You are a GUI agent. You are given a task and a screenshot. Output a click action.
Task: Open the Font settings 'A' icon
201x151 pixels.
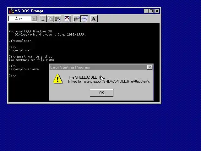[x=94, y=19]
